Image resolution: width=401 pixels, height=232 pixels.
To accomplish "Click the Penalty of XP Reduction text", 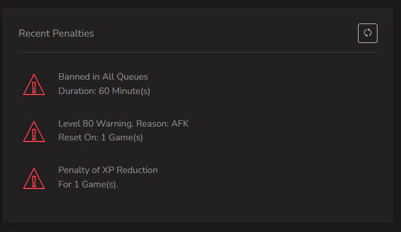I will point(108,170).
